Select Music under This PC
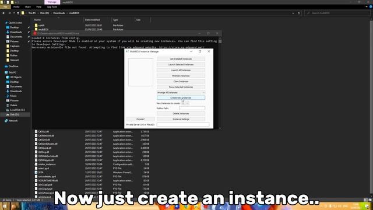Viewport: 373px width, 210px height. point(13,96)
